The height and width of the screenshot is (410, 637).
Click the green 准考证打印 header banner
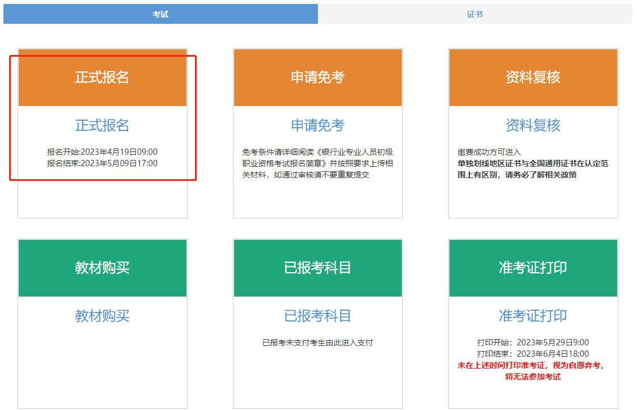[533, 268]
